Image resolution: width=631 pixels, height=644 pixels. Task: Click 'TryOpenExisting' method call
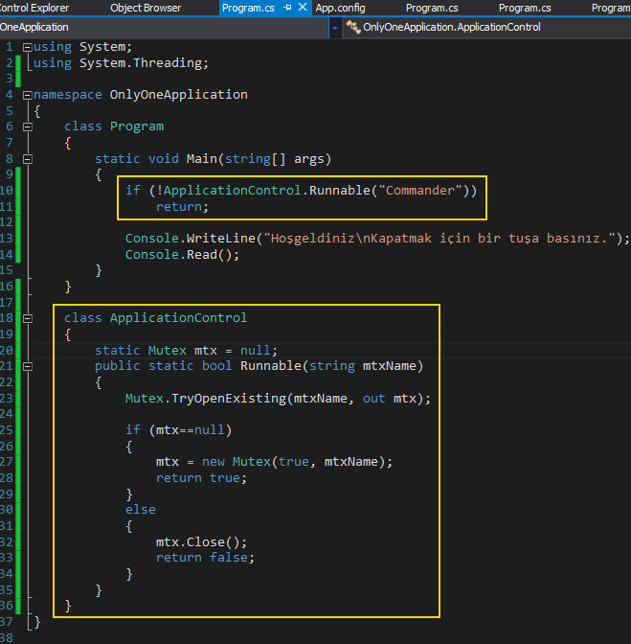[x=229, y=399]
